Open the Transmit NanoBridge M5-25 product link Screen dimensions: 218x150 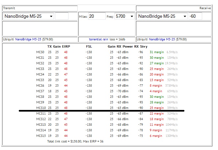[28, 39]
